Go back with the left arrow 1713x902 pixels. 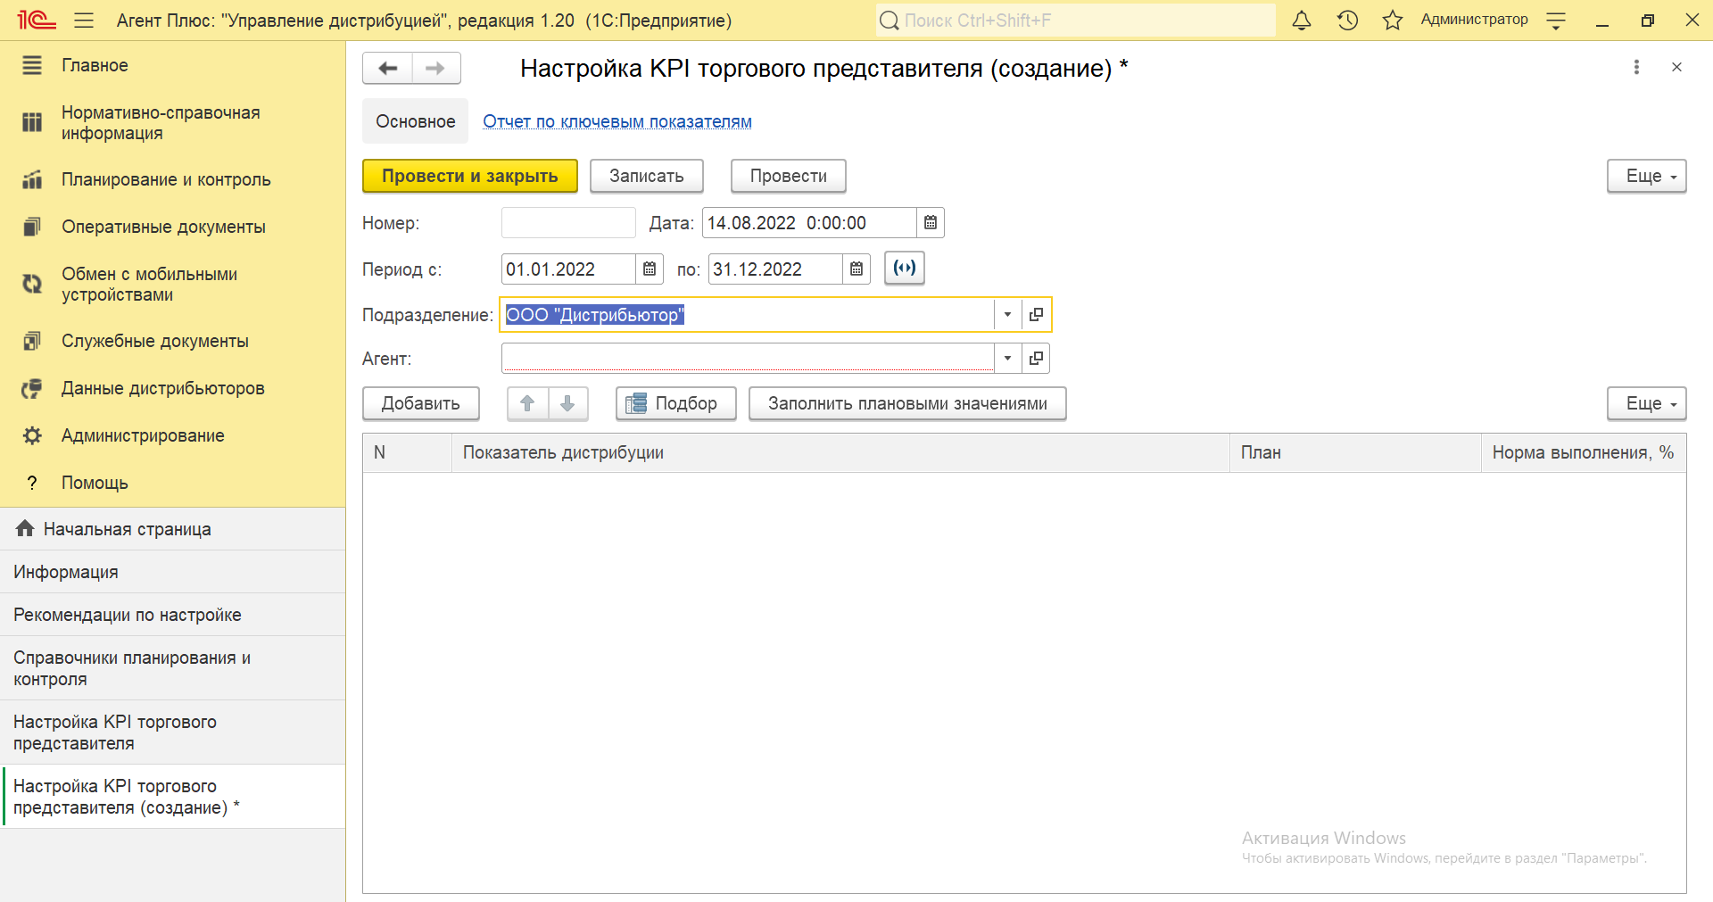point(388,68)
